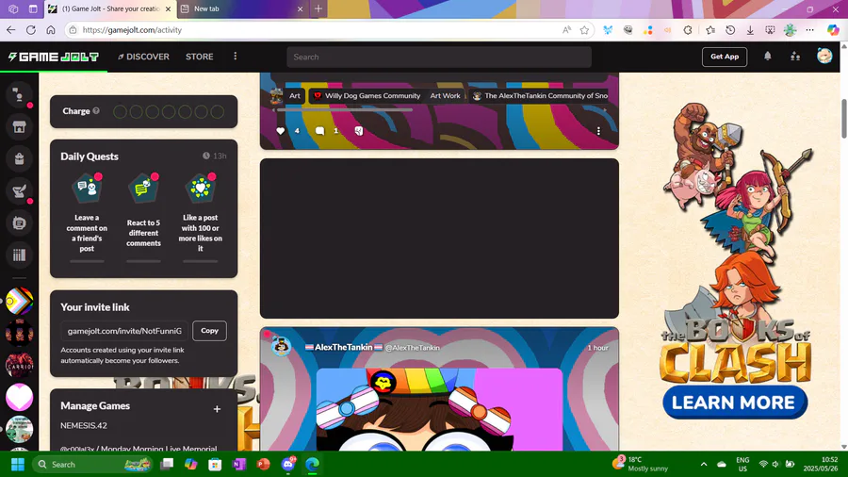
Task: Open the Discover page
Action: tap(143, 57)
